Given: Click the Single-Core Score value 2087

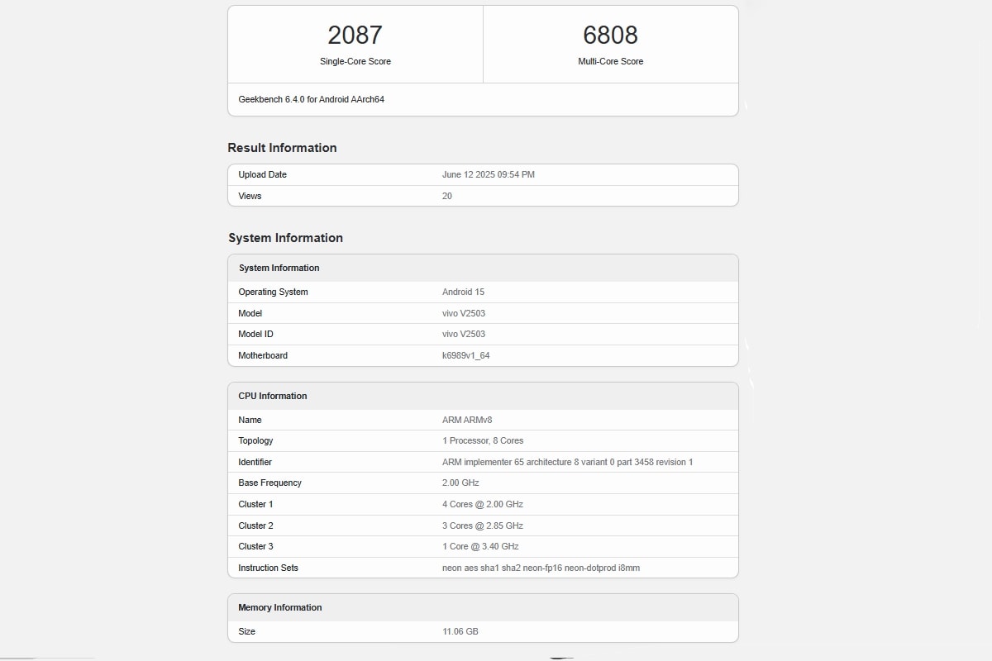Looking at the screenshot, I should click(x=355, y=35).
